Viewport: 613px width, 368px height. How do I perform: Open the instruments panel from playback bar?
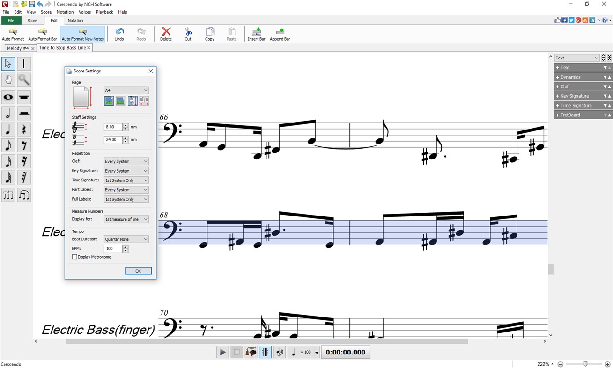251,352
